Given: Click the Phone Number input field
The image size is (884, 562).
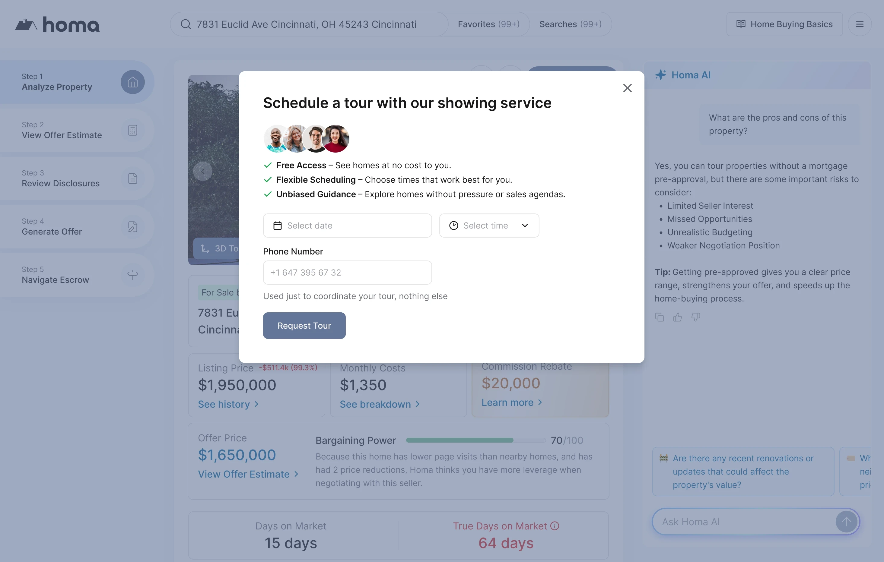Looking at the screenshot, I should coord(347,273).
